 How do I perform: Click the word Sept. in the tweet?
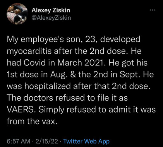pos(130,75)
